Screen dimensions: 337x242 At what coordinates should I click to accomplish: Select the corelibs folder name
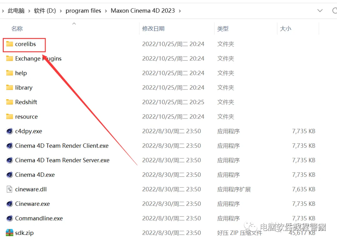click(26, 44)
